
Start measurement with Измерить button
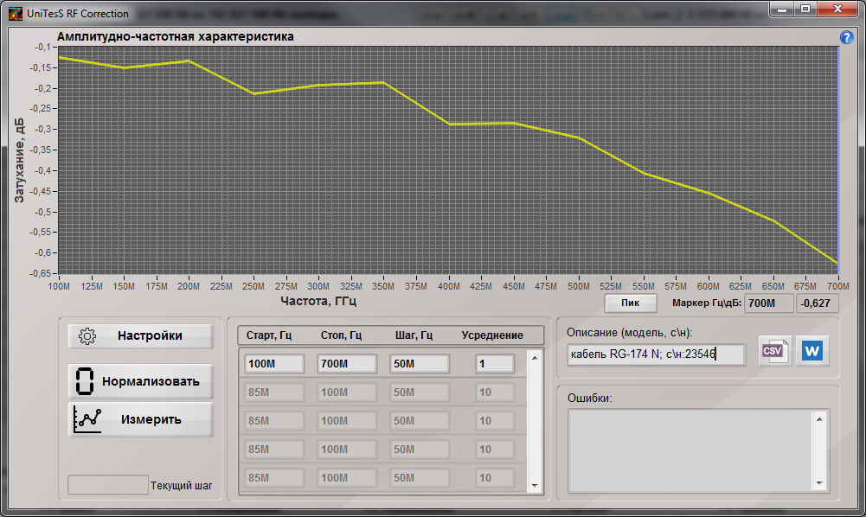click(140, 419)
